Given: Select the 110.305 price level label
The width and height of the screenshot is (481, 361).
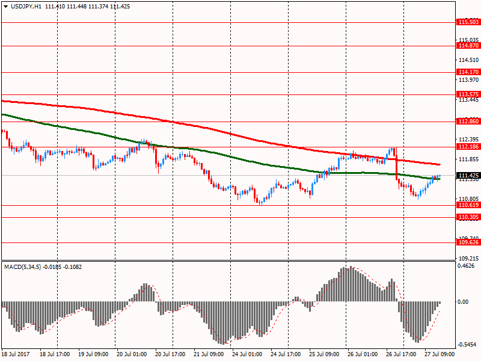Looking at the screenshot, I should pyautogui.click(x=468, y=217).
